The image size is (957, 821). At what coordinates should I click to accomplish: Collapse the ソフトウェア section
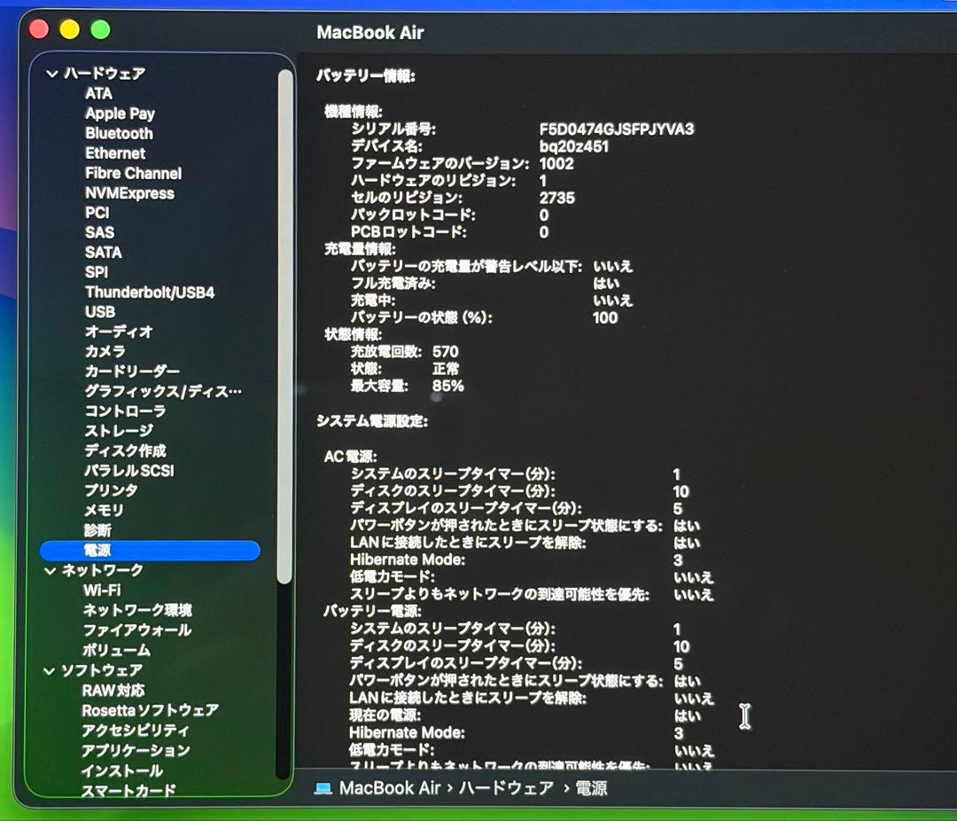point(50,671)
